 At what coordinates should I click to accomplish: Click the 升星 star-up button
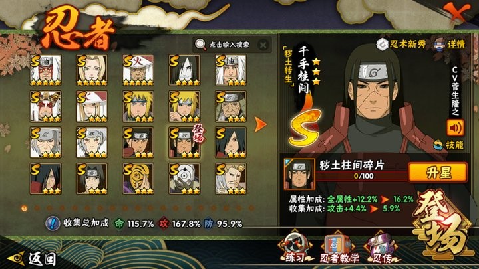tap(438, 173)
